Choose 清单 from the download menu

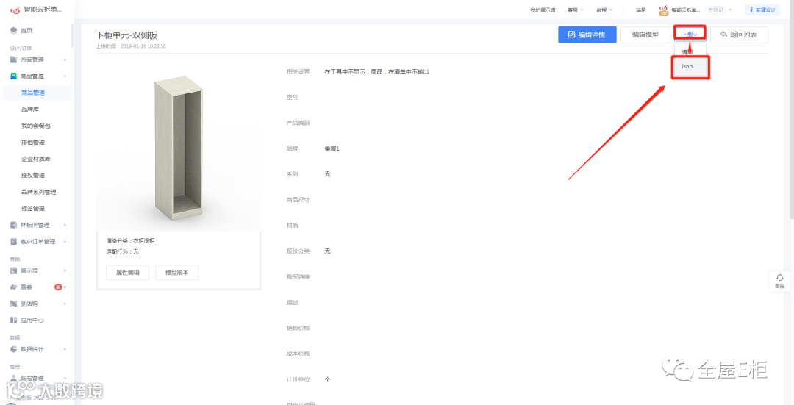(687, 51)
